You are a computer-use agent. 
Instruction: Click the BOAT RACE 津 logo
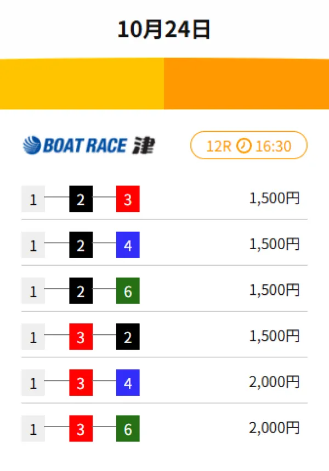point(89,145)
